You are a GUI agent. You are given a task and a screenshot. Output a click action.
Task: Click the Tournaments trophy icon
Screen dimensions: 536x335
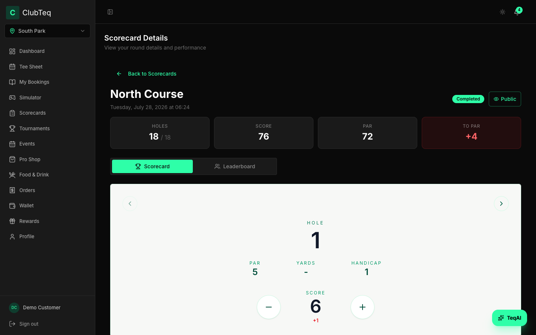tap(12, 128)
